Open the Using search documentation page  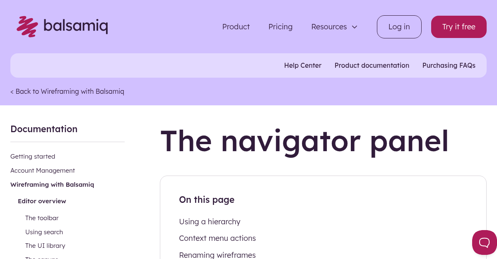click(44, 232)
